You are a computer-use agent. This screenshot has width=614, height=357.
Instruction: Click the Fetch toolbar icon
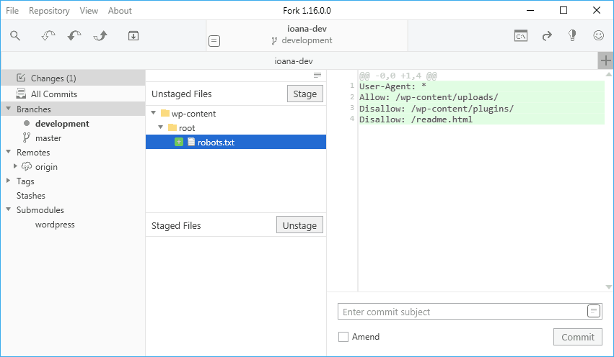48,36
